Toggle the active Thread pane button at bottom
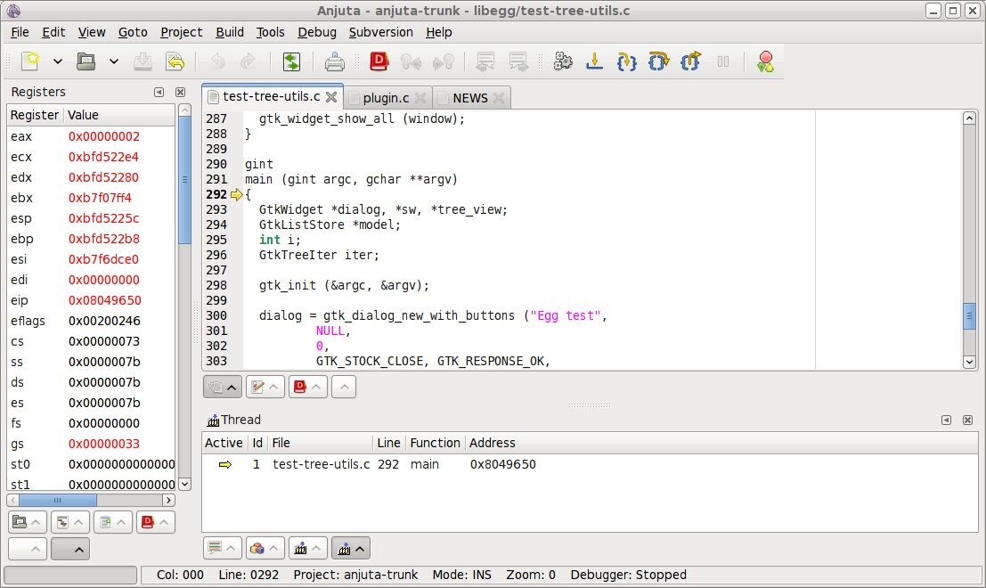 pyautogui.click(x=350, y=549)
